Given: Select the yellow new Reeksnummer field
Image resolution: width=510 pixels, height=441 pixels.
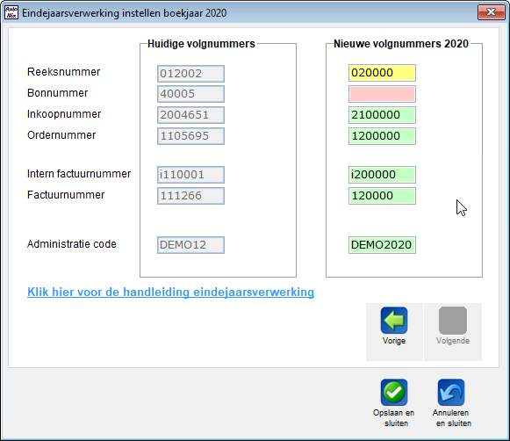Looking at the screenshot, I should (382, 73).
